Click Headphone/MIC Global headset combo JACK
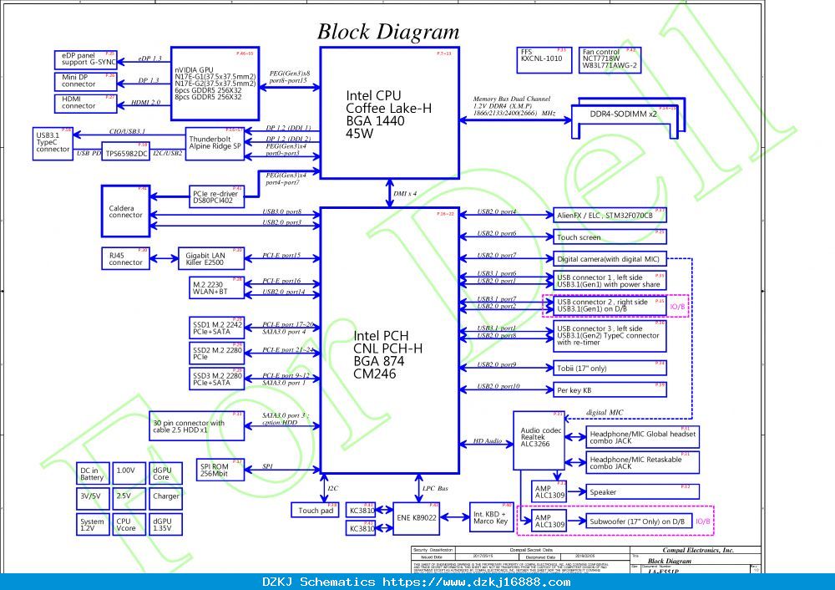 click(x=642, y=437)
